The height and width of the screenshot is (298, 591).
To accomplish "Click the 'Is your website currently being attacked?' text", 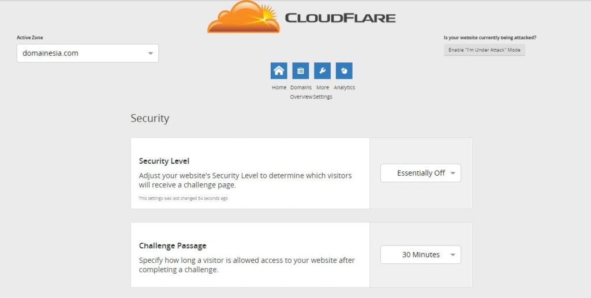I will pyautogui.click(x=489, y=37).
